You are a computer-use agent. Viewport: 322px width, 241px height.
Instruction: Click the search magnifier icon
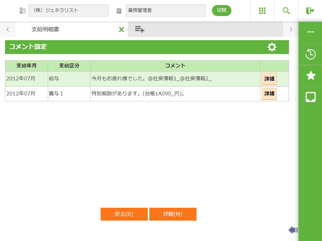click(286, 11)
